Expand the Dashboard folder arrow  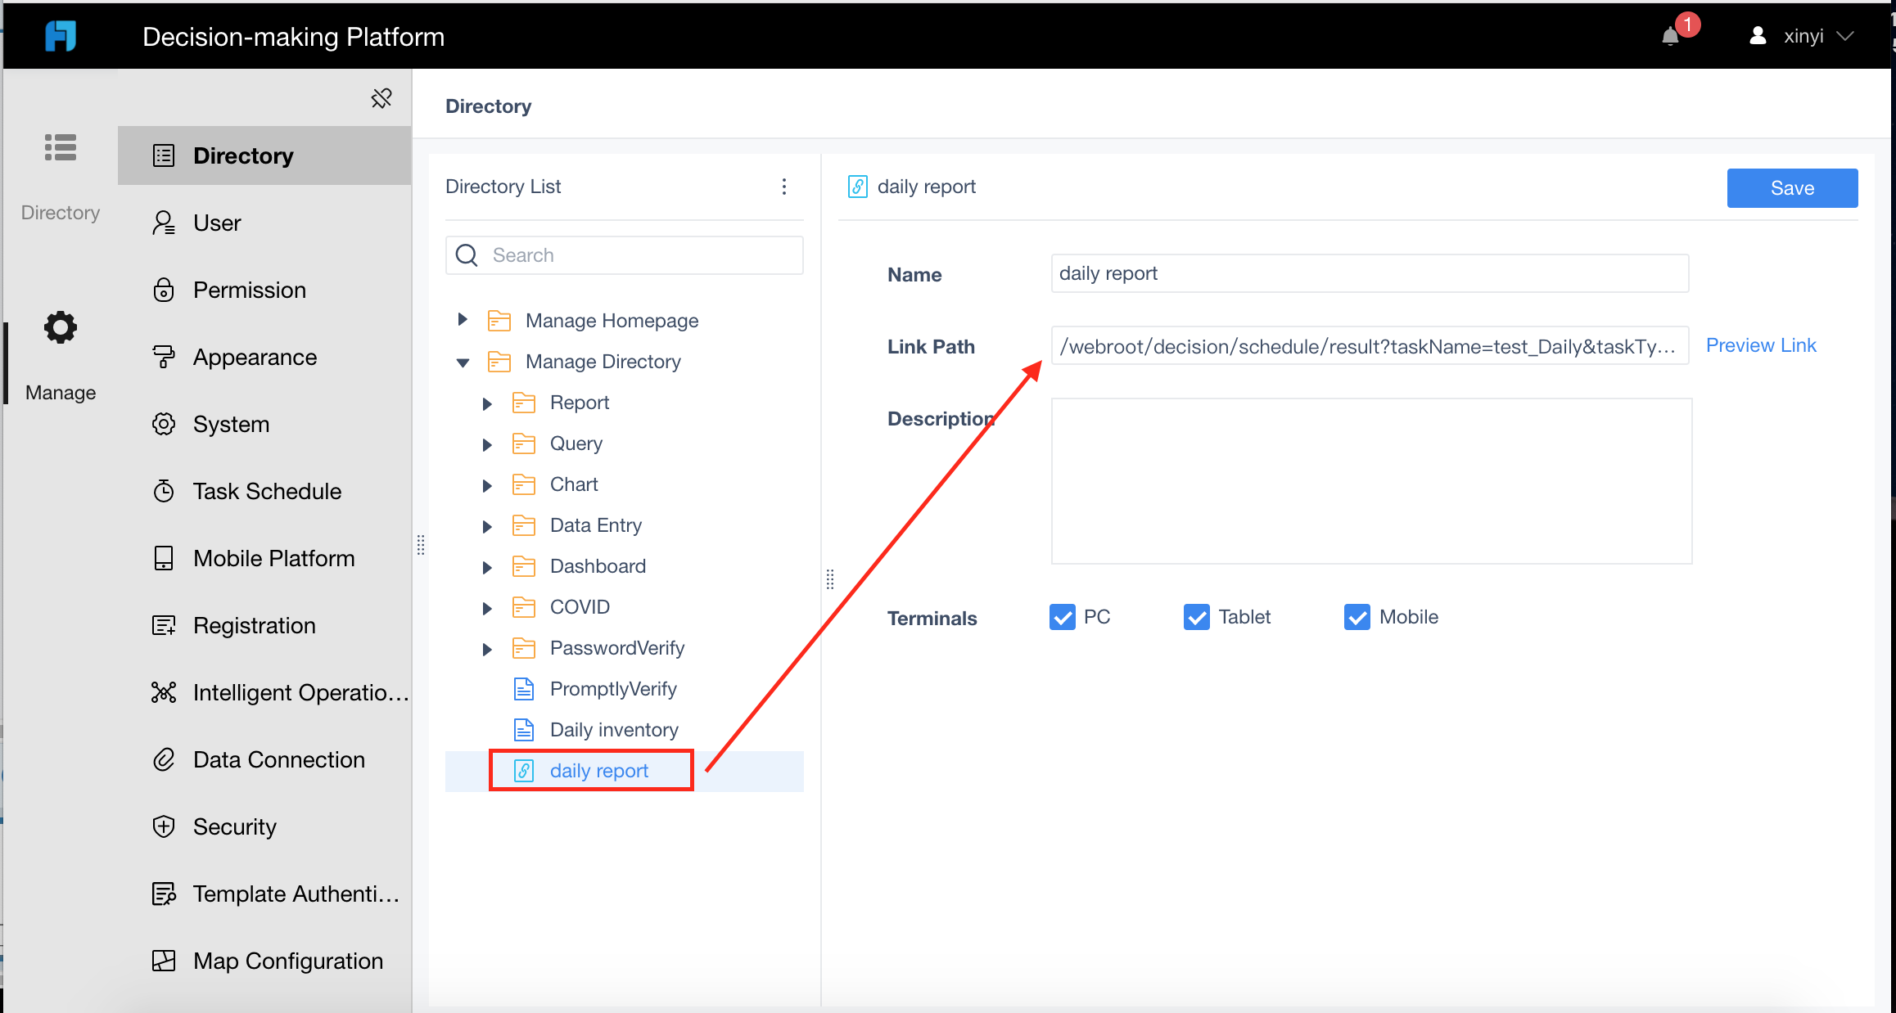pyautogui.click(x=487, y=567)
